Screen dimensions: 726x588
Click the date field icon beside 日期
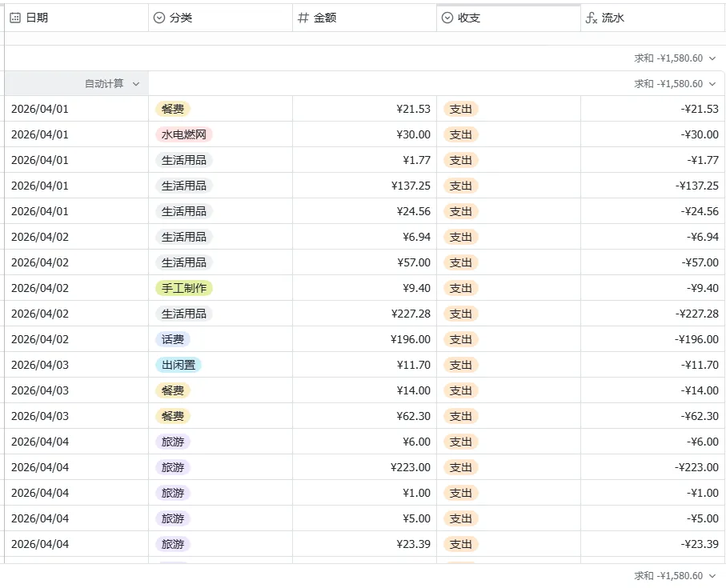point(15,18)
